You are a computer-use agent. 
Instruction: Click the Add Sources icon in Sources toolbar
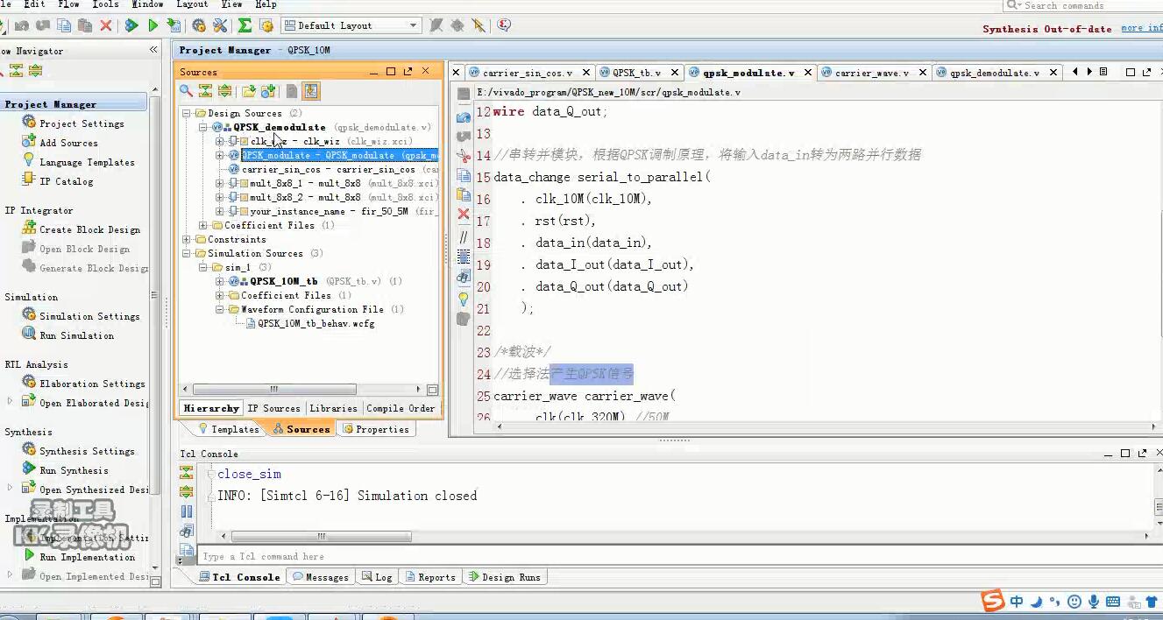[x=268, y=90]
